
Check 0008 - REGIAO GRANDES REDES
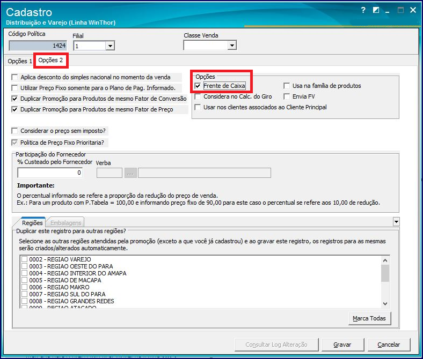[25, 301]
